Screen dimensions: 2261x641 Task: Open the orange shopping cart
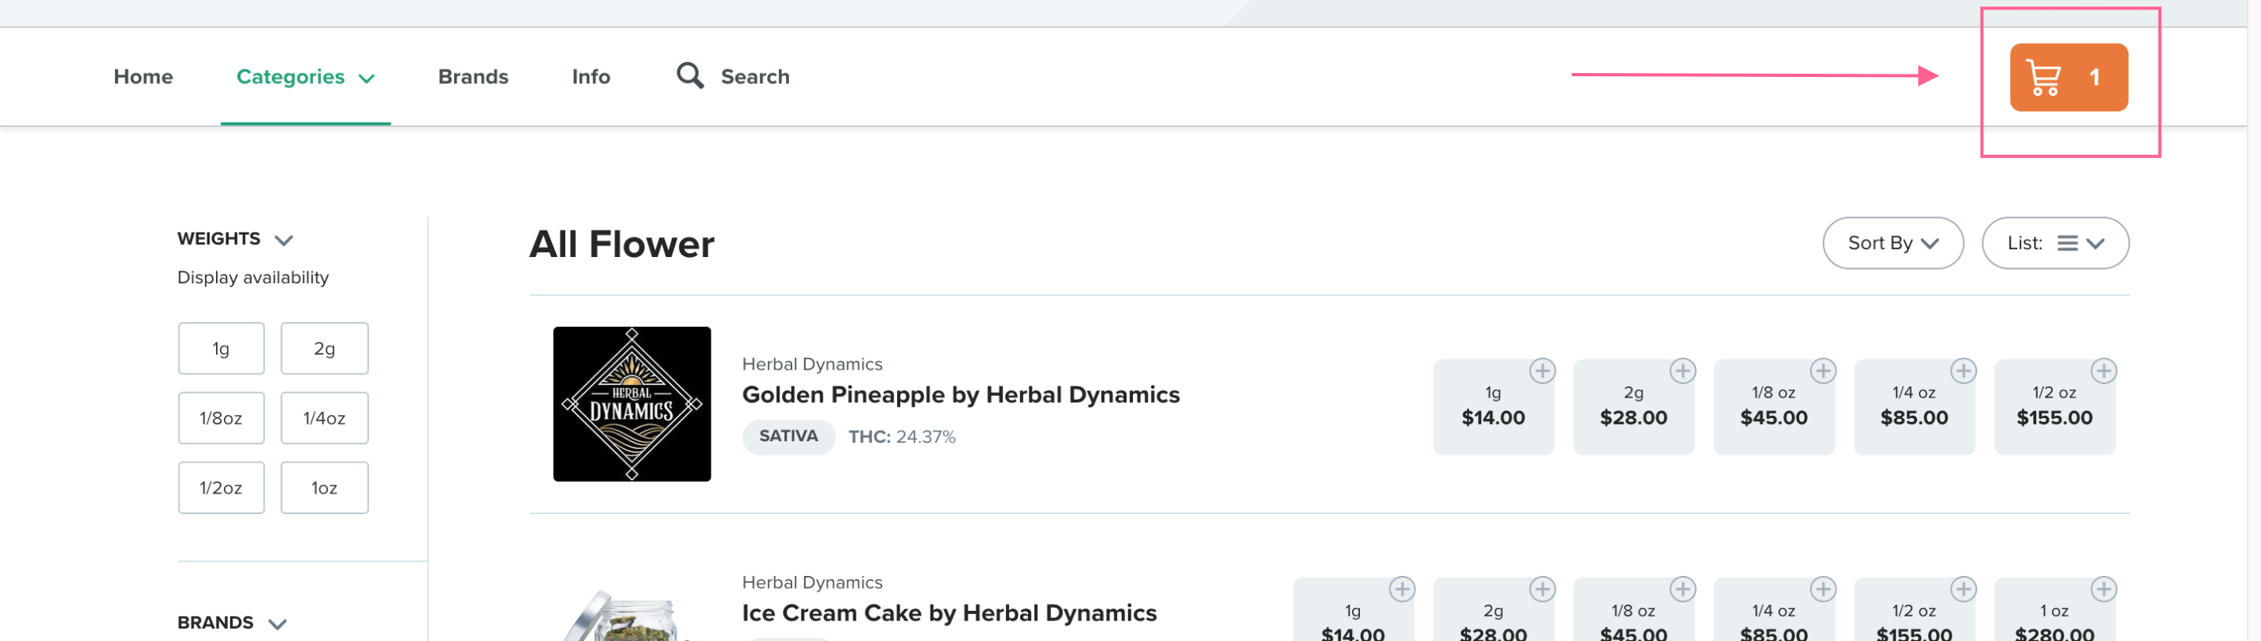2068,77
